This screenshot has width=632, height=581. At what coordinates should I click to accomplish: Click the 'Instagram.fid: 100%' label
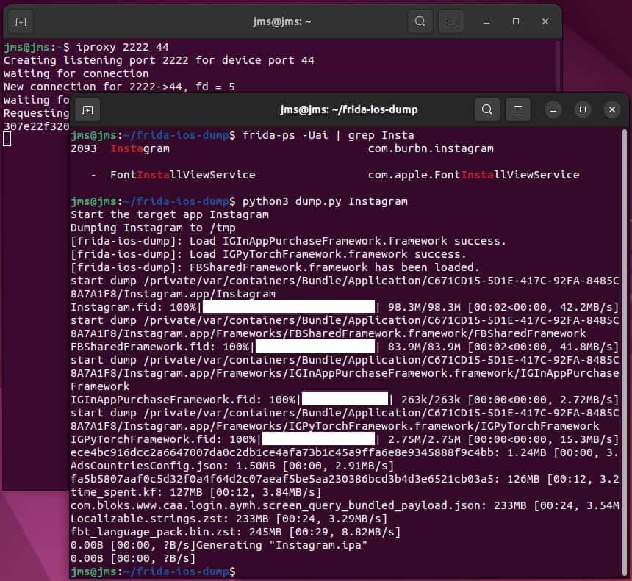133,307
